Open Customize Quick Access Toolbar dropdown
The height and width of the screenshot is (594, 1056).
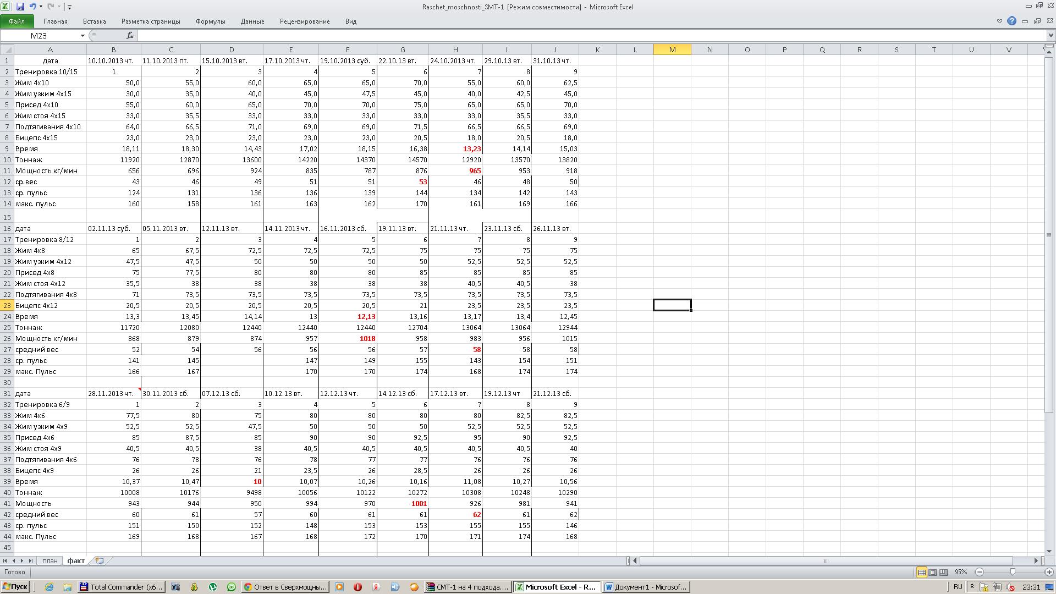tap(69, 7)
